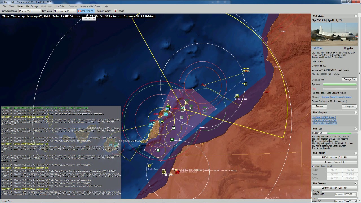
Task: Open the P-3B Orion database link
Action: click(x=317, y=48)
